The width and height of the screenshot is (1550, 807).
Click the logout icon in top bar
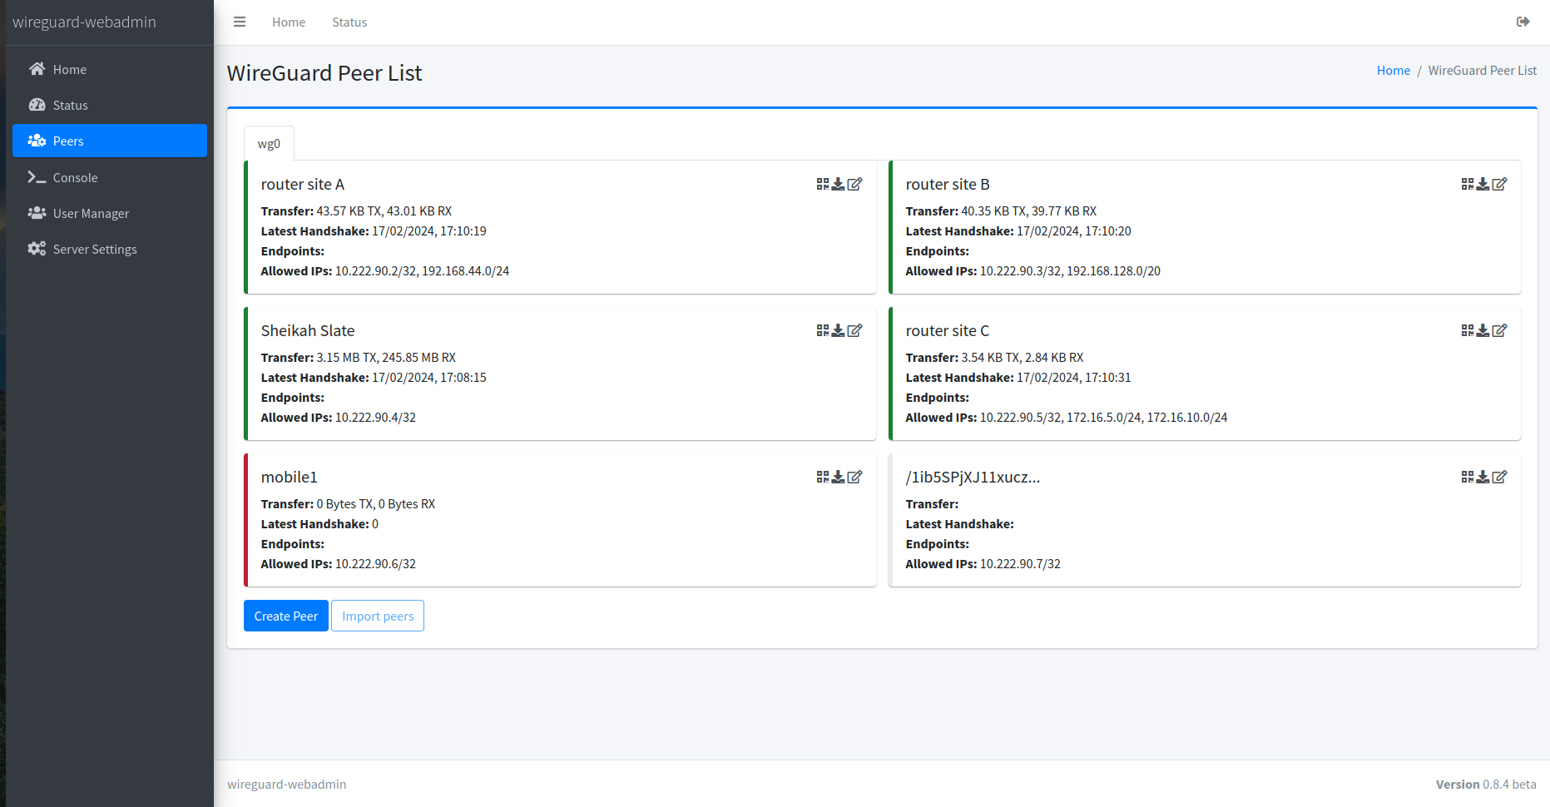1523,22
